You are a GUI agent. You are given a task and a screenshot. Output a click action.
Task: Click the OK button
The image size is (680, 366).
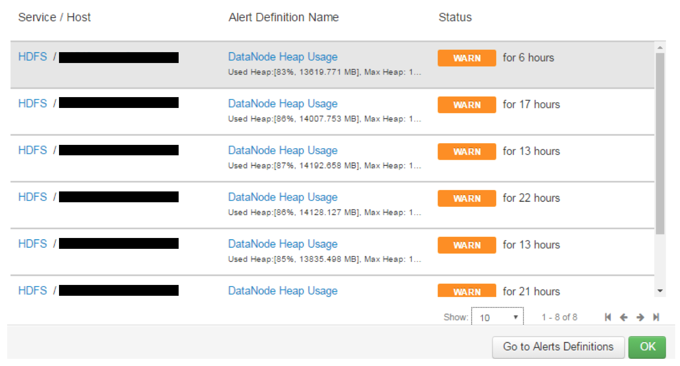(647, 347)
